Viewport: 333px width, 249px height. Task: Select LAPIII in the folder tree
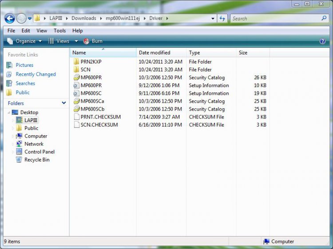click(x=31, y=120)
